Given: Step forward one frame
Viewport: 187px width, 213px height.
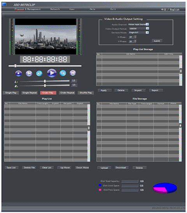Looking at the screenshot, I should click(63, 73).
